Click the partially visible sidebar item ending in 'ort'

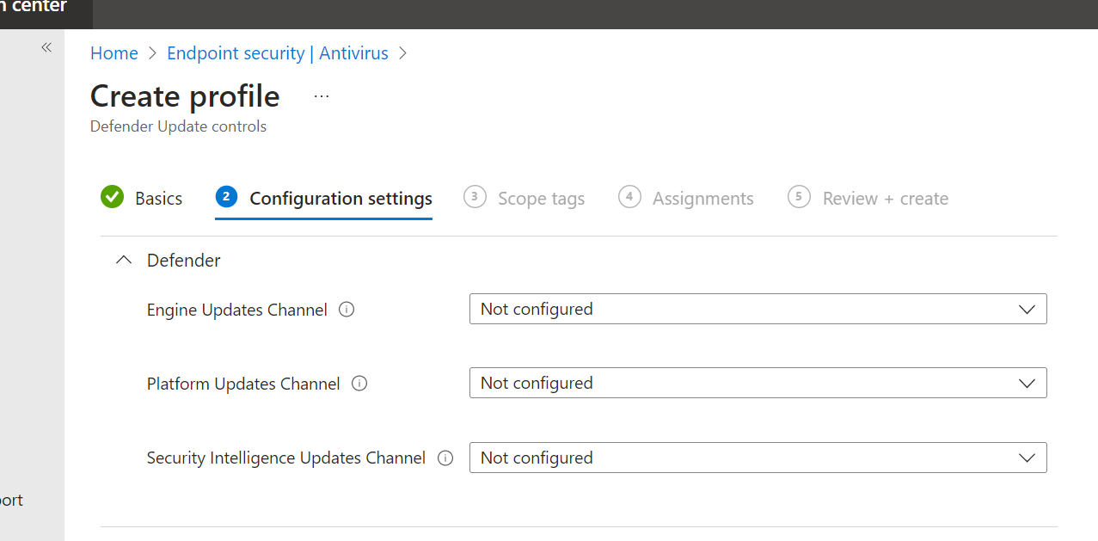[11, 500]
